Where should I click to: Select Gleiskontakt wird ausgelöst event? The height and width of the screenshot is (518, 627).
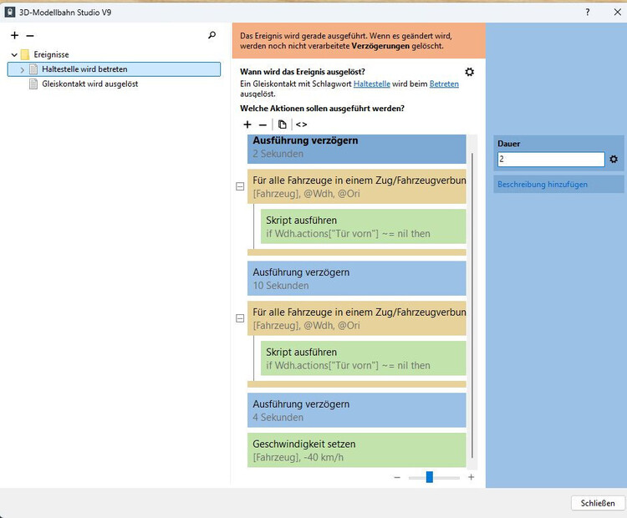coord(90,84)
